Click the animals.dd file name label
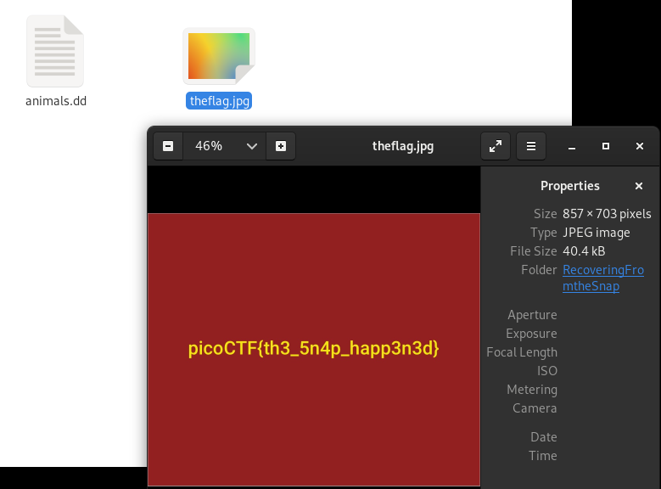 pos(56,101)
